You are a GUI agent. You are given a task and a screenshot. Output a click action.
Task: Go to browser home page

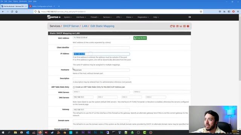(17, 12)
